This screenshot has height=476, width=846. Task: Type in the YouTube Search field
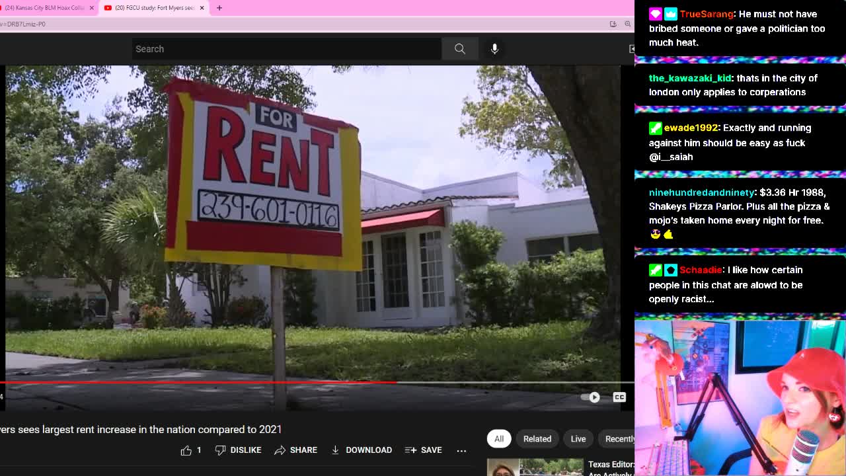tap(287, 49)
